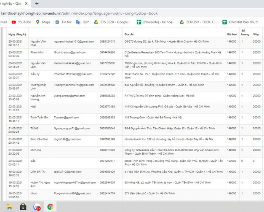The width and height of the screenshot is (264, 212).
Task: Open the YouTube bookmark
Action: 21,22
